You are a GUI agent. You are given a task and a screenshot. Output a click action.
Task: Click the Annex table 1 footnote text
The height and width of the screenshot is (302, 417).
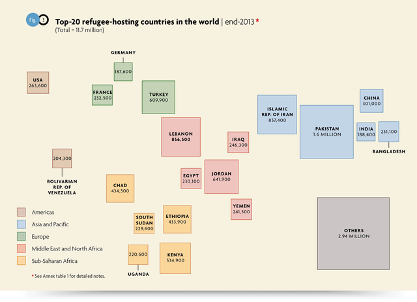[68, 277]
